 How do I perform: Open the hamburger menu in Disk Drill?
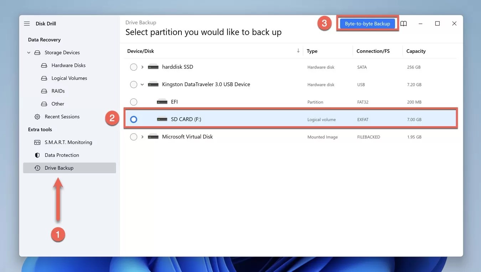27,24
